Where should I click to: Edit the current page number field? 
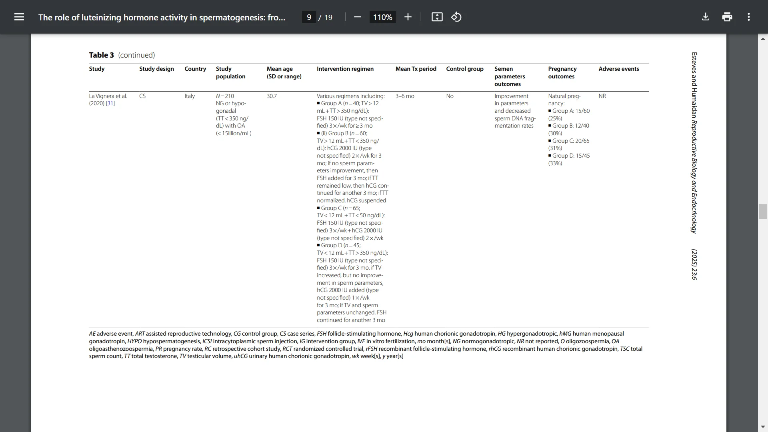pyautogui.click(x=309, y=17)
